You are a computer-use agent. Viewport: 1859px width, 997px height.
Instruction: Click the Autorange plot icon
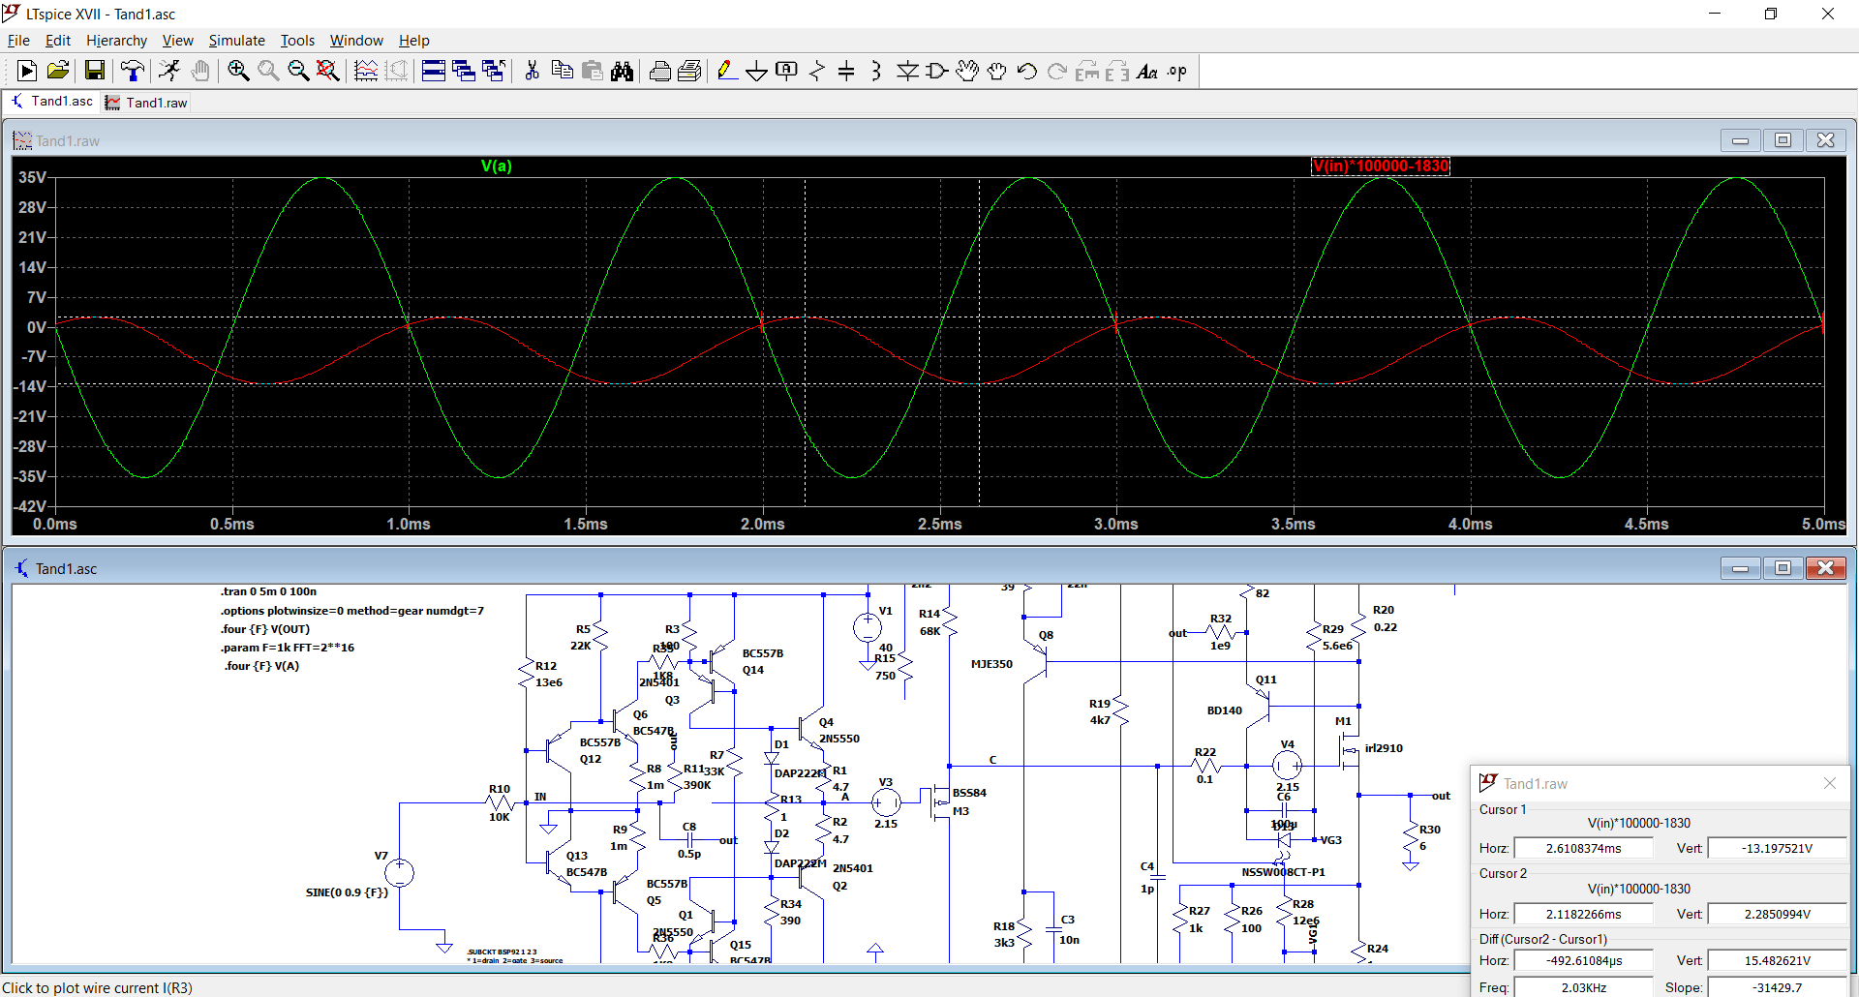(366, 71)
